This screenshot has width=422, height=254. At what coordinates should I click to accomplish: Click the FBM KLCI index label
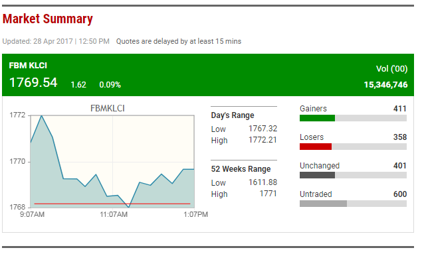[x=28, y=66]
